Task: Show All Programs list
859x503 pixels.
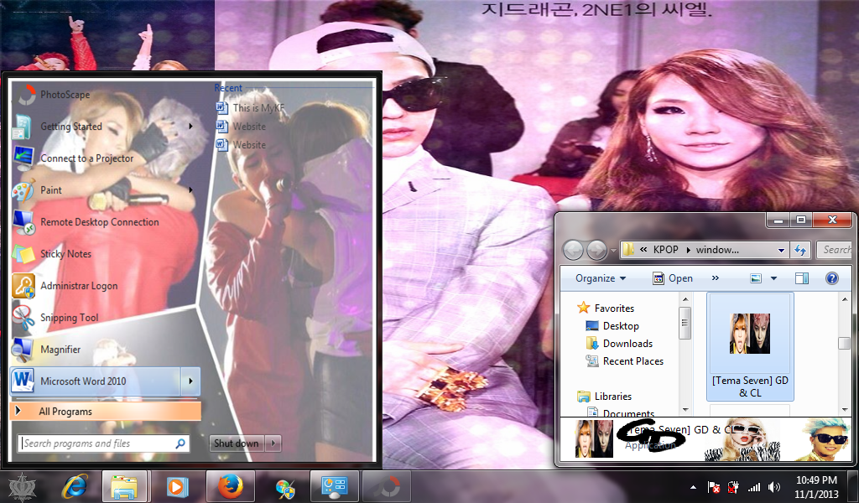Action: [x=105, y=412]
